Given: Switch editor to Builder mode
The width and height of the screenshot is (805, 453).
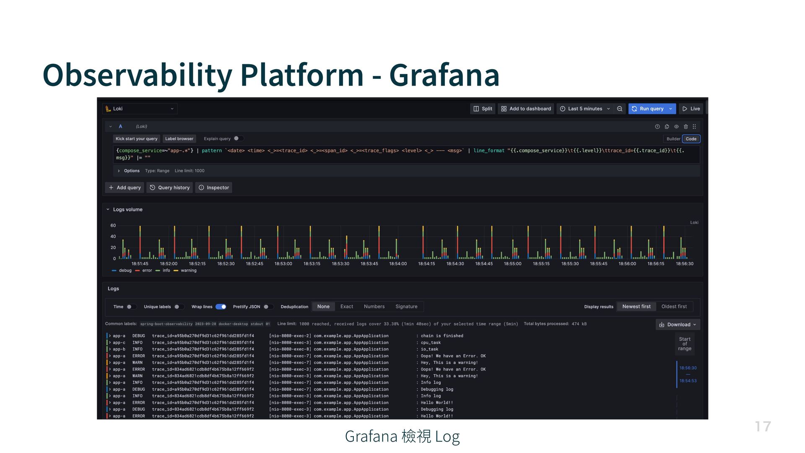Looking at the screenshot, I should tap(673, 139).
